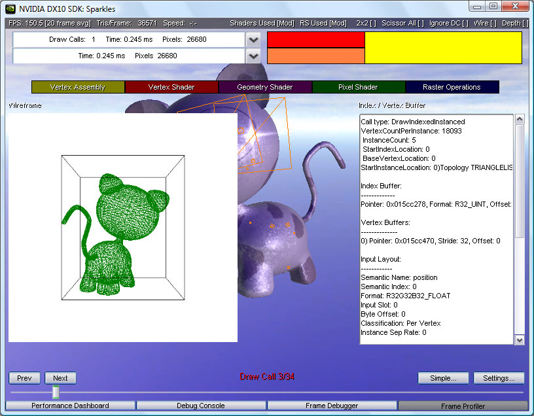The image size is (534, 416).
Task: Select the Vertex Shader stage
Action: pyautogui.click(x=171, y=87)
